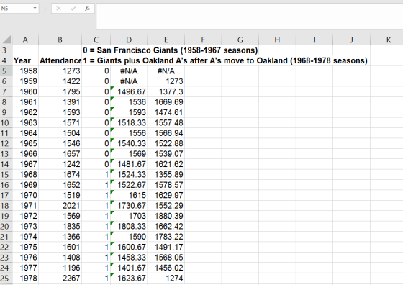Click the indicator 1 in row 1968
403x285 pixels.
(96, 174)
